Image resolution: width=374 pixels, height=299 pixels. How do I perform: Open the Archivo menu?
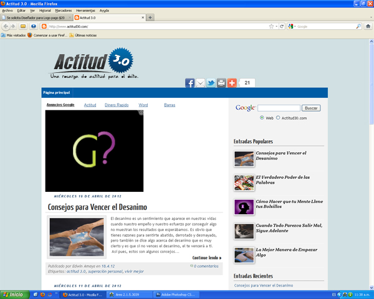[x=7, y=11]
